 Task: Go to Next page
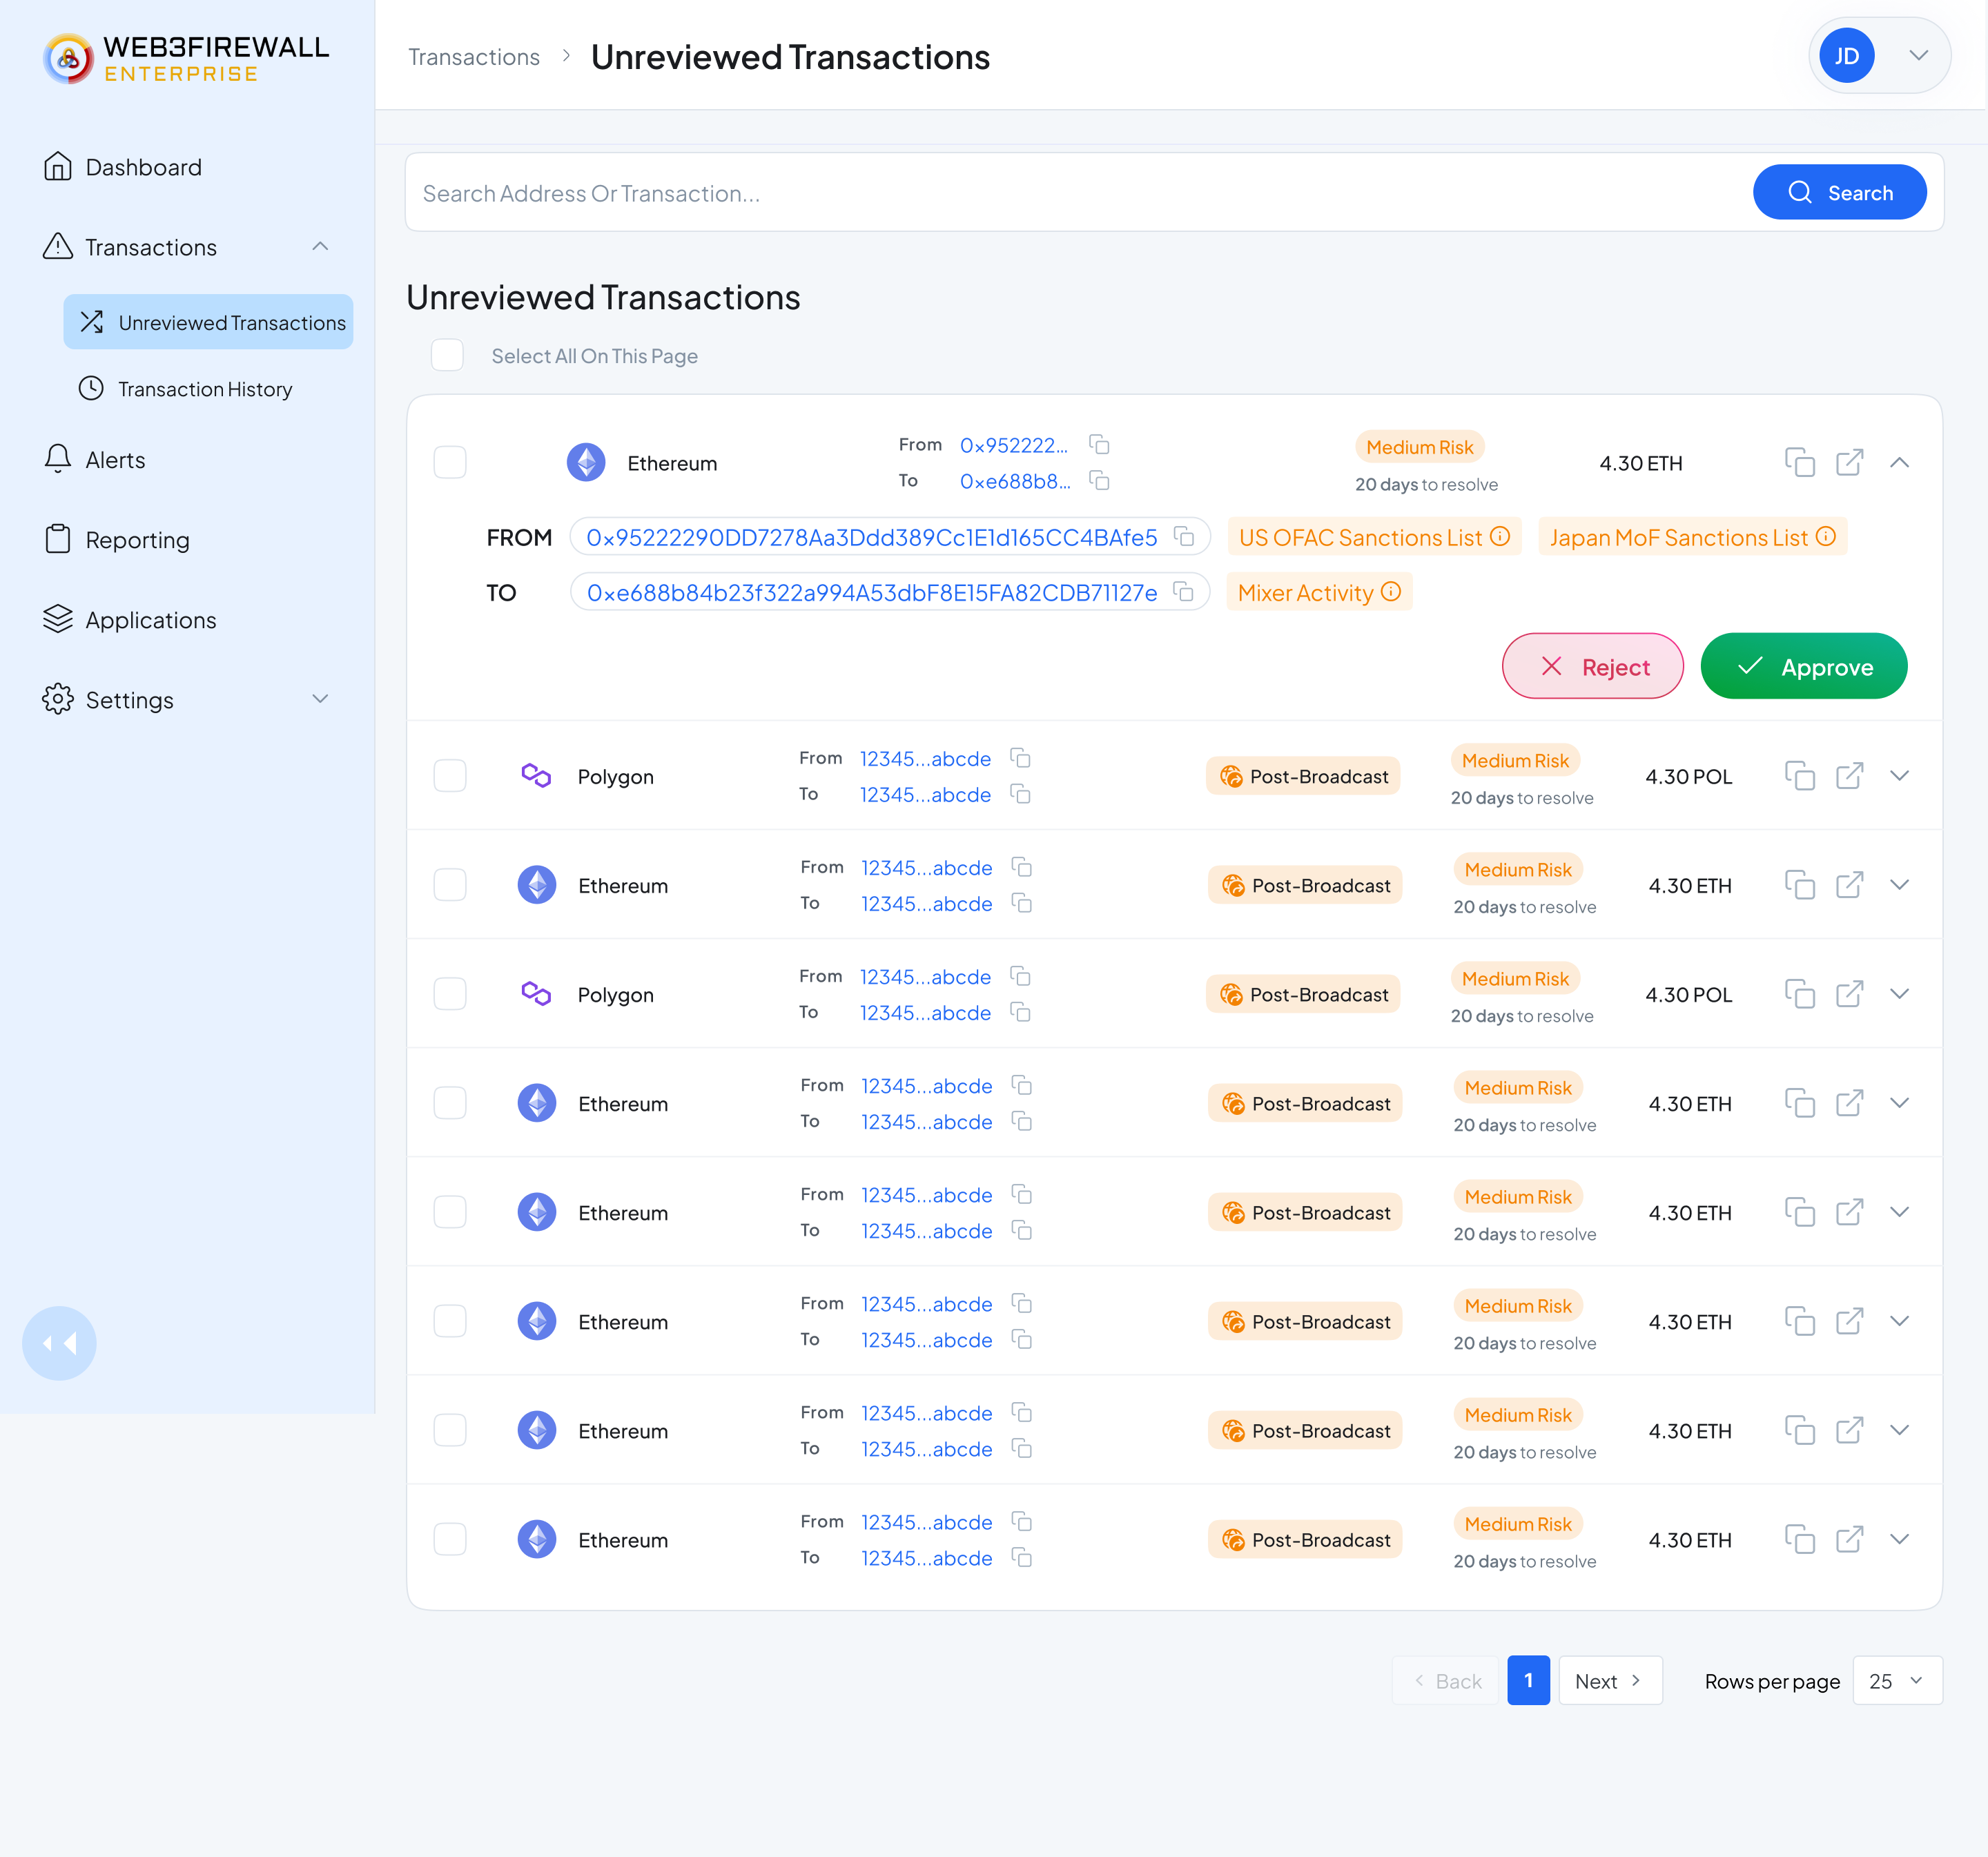click(1610, 1681)
